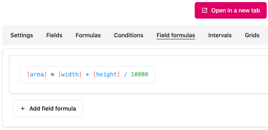The image size is (268, 130).
Task: Select the Conditions tab
Action: pyautogui.click(x=129, y=35)
